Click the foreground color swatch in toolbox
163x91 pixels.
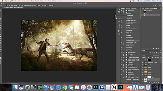(x=1, y=58)
